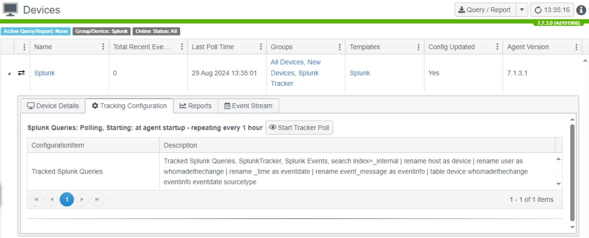Switch to the Device Details tab

tap(53, 106)
